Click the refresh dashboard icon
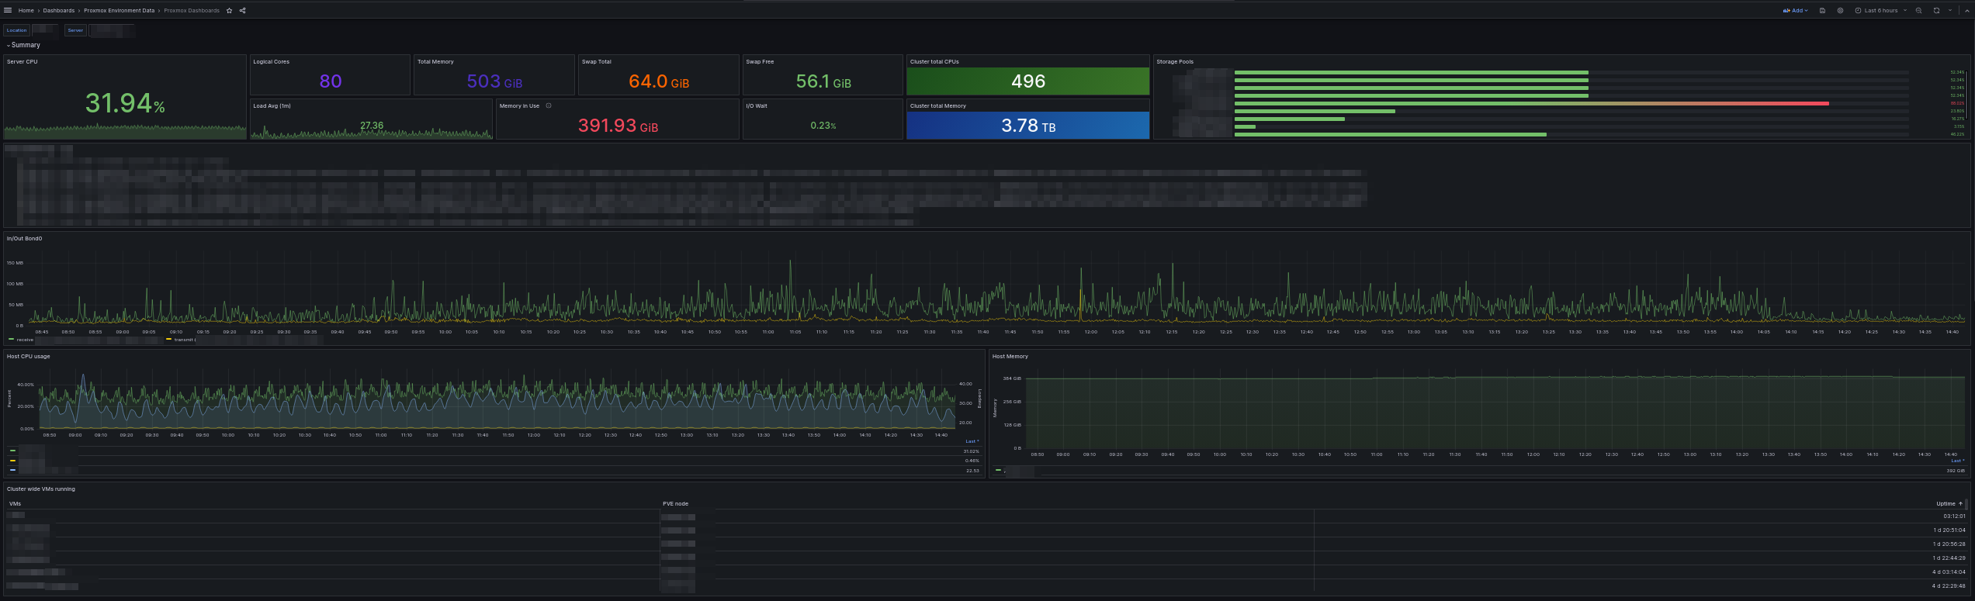The width and height of the screenshot is (1975, 601). [x=1936, y=11]
